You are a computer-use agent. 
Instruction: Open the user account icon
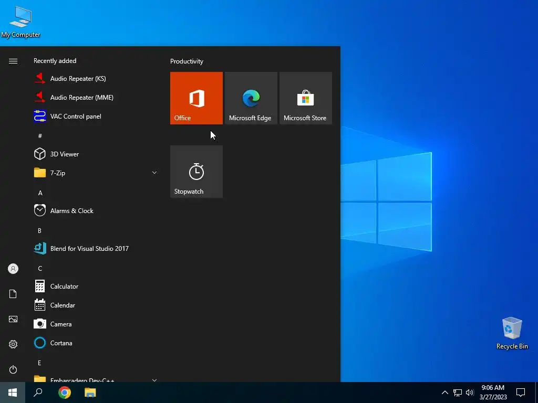(13, 269)
